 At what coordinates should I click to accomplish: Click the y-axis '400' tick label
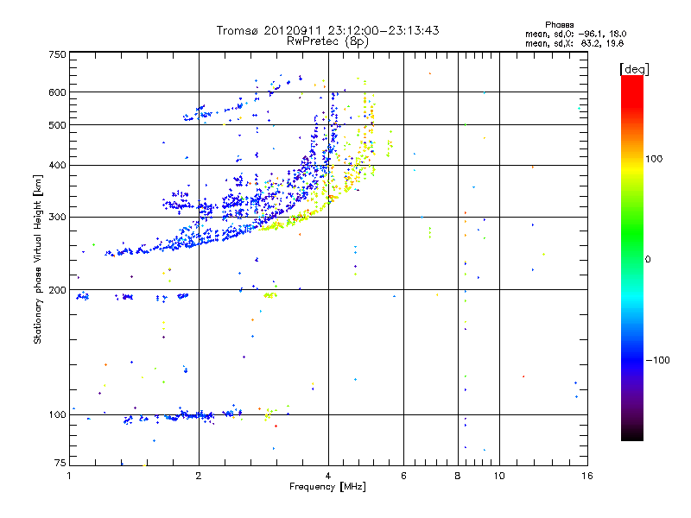click(57, 166)
